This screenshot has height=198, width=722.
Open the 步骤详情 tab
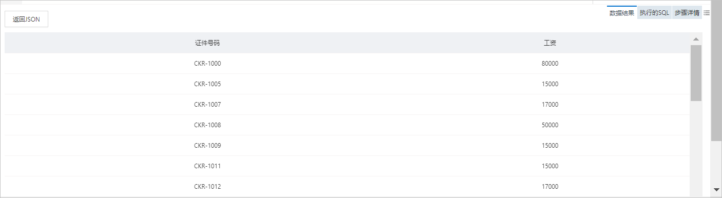click(687, 13)
